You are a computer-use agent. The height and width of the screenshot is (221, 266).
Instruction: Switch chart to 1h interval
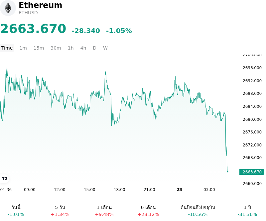(x=71, y=48)
